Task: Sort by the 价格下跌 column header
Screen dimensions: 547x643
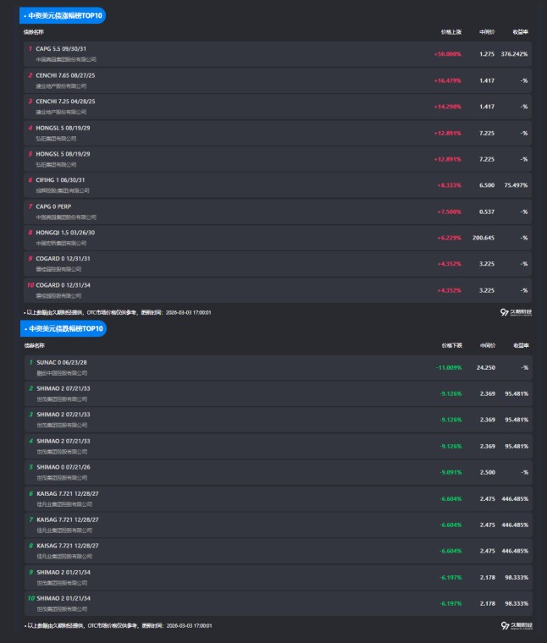Action: click(451, 345)
